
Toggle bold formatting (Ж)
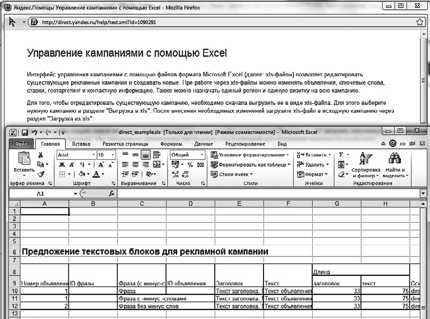pyautogui.click(x=62, y=165)
